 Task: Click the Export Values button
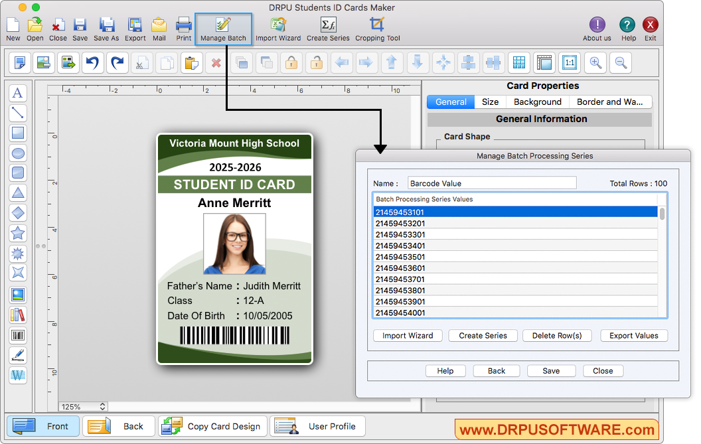(633, 335)
